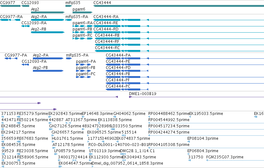Click feature GH26657.5prime
The height and width of the screenshot is (168, 264).
click(x=68, y=133)
